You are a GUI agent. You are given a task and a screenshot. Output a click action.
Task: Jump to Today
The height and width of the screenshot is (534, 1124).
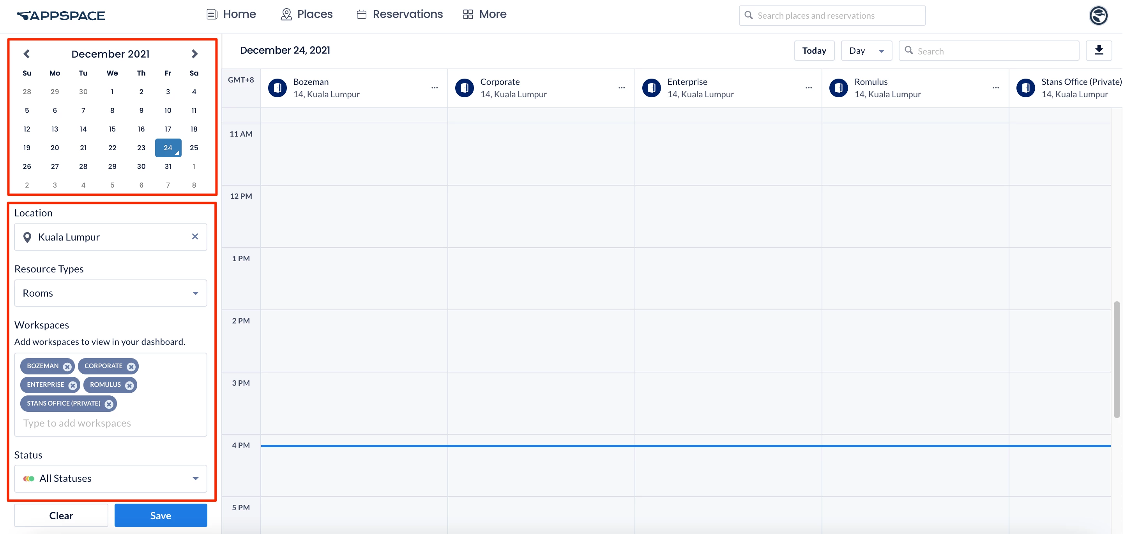pyautogui.click(x=814, y=51)
